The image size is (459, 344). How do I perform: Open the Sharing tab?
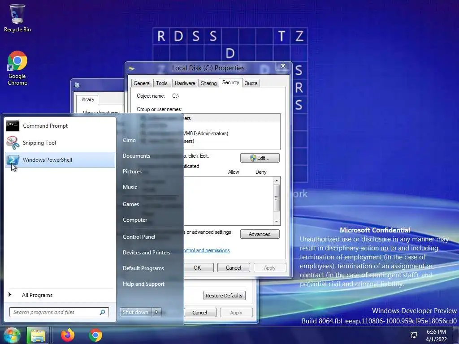209,83
